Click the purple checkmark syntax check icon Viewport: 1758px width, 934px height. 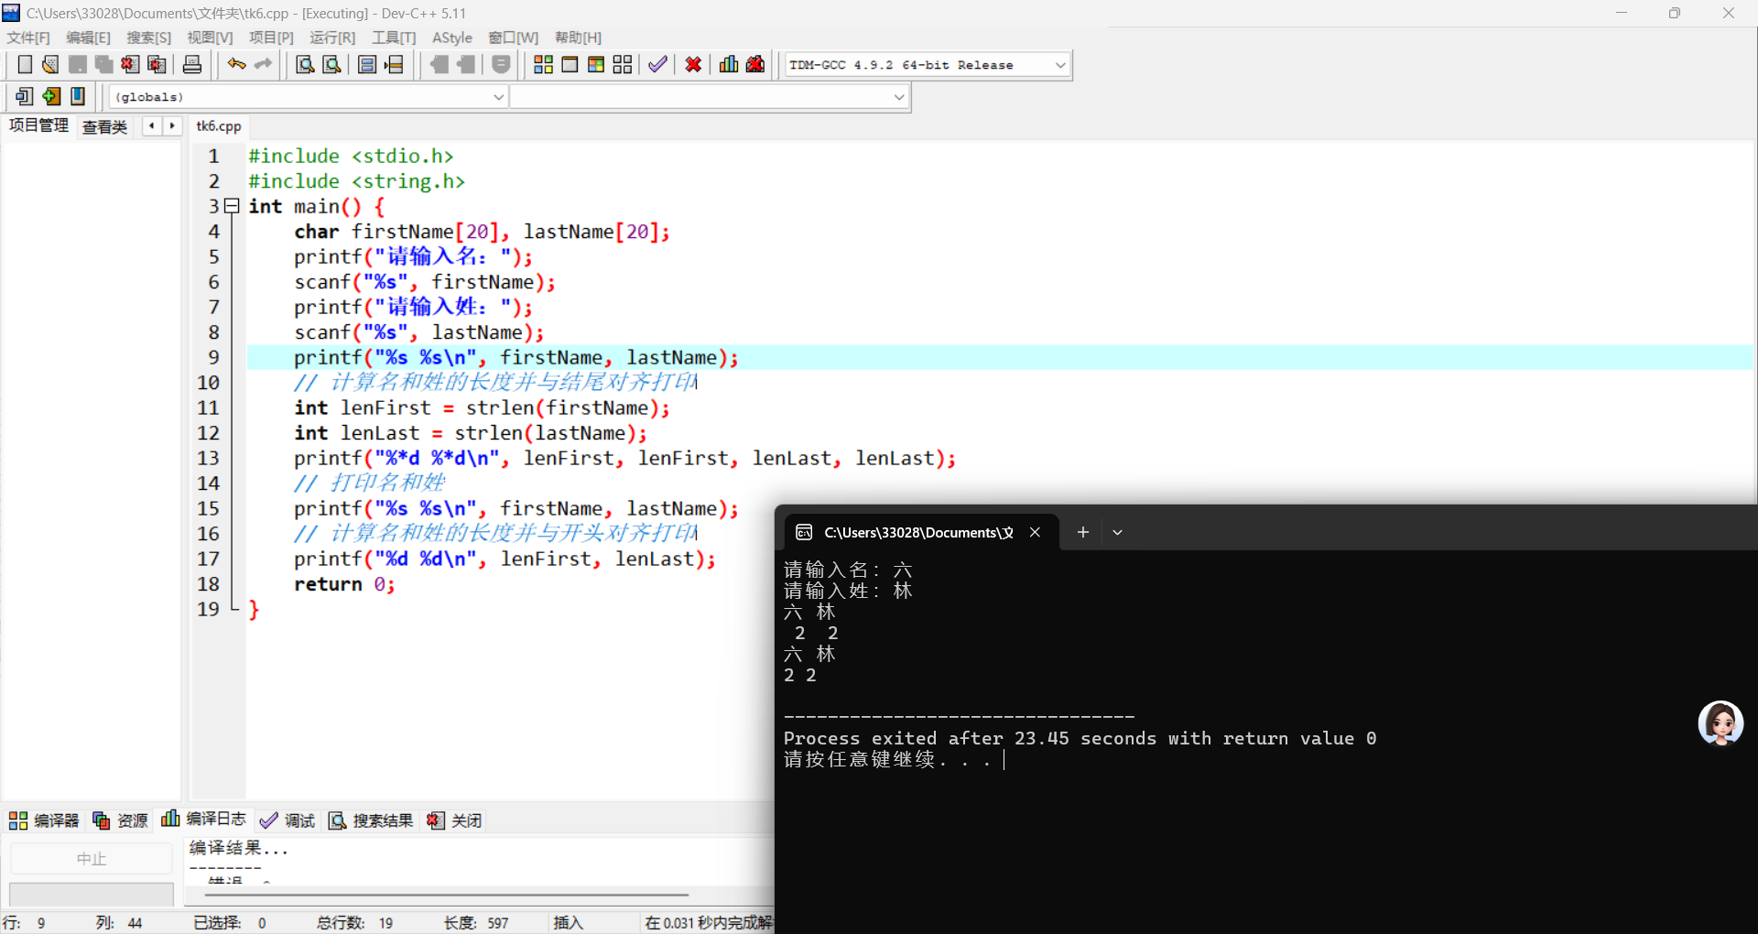657,64
